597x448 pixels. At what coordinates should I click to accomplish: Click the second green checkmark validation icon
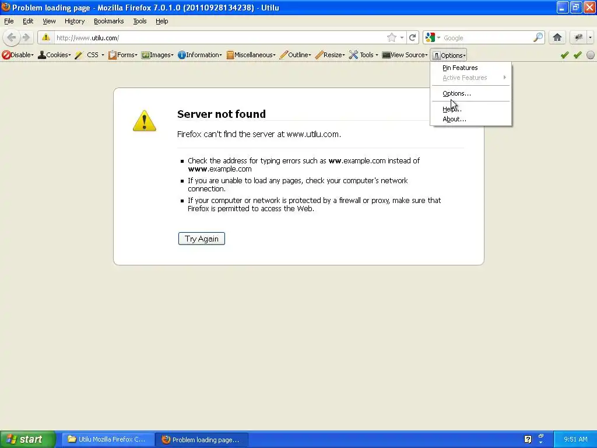point(578,55)
